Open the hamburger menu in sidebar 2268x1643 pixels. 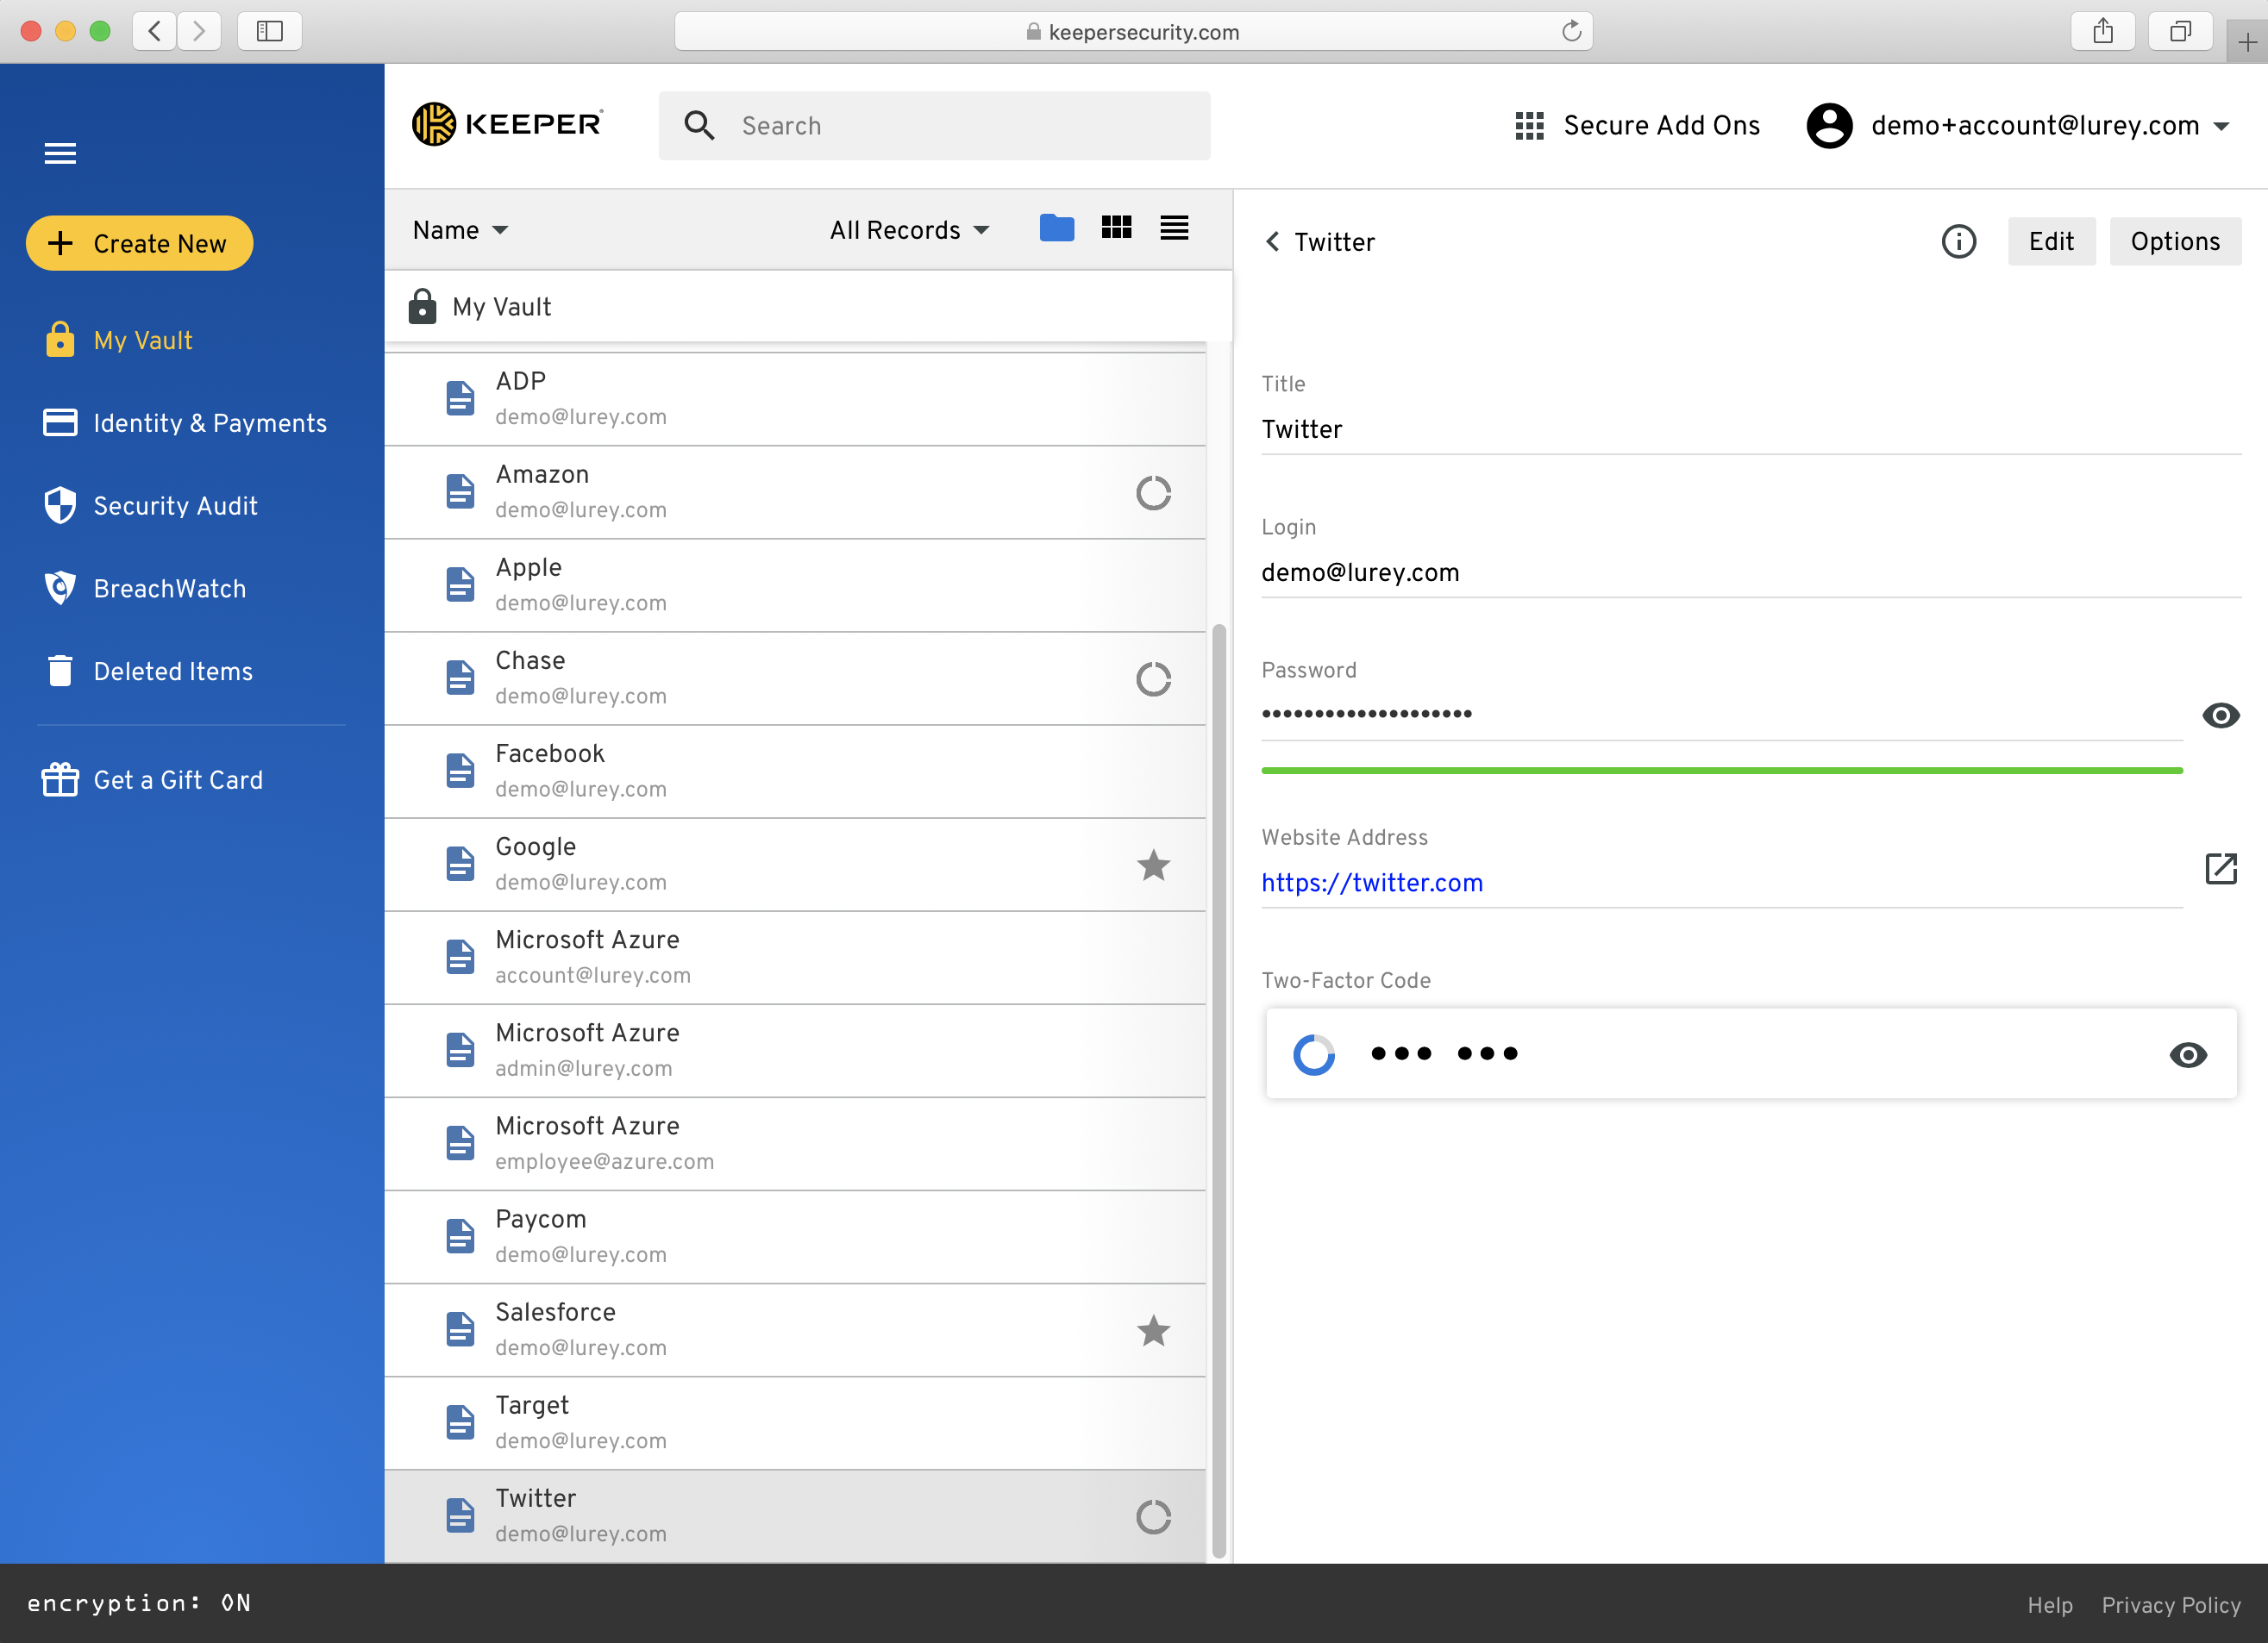[x=60, y=153]
